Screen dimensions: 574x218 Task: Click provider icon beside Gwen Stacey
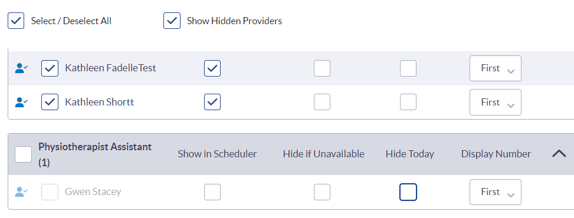[21, 192]
